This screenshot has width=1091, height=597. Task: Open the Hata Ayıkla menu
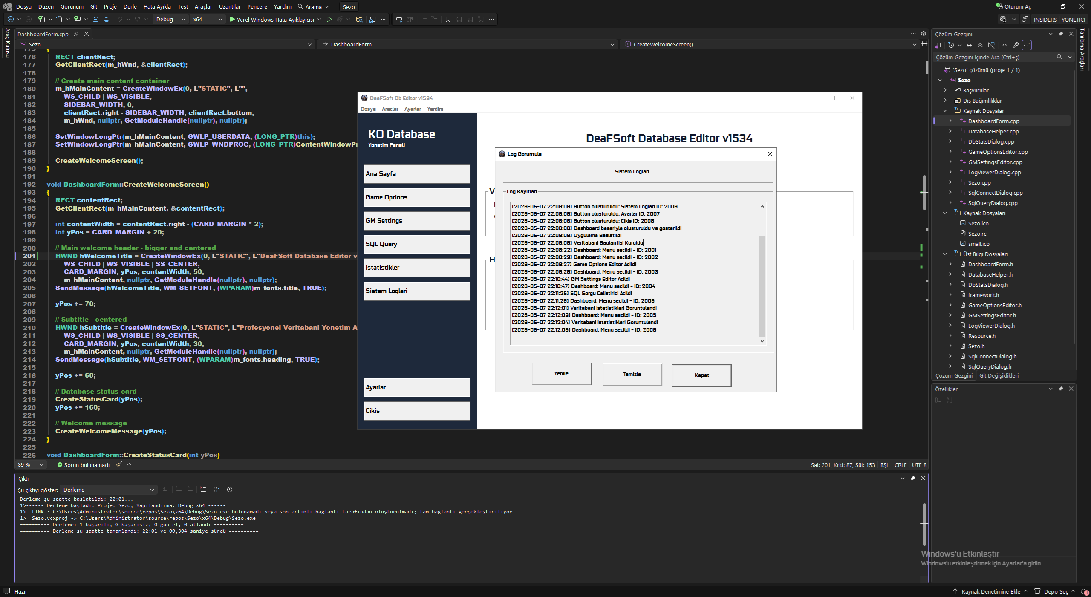click(157, 6)
